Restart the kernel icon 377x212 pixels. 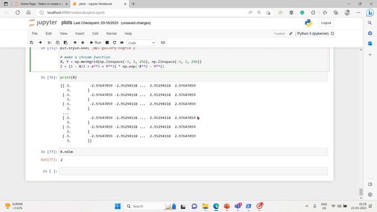[114, 42]
